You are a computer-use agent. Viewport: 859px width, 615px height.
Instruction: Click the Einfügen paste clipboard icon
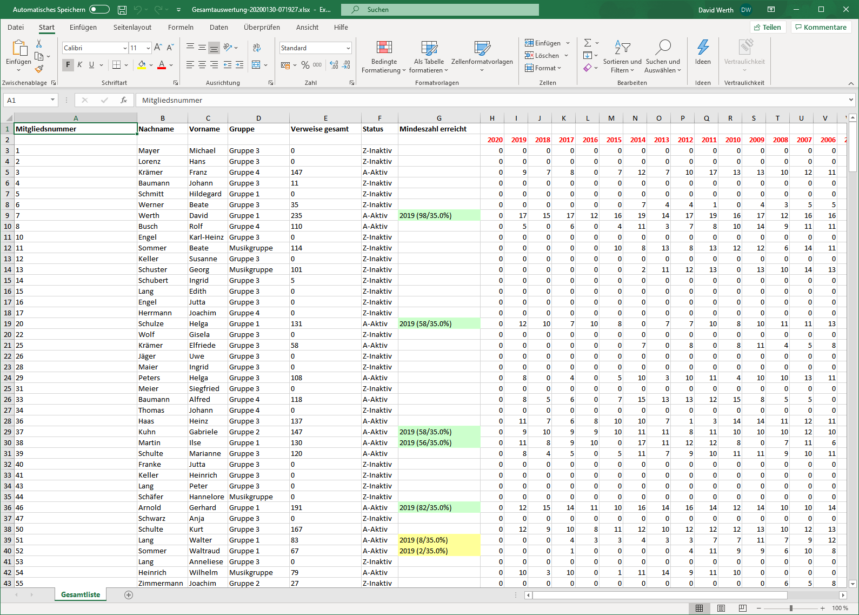coord(19,48)
